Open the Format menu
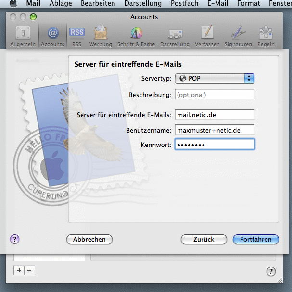The height and width of the screenshot is (292, 292). [x=249, y=3]
